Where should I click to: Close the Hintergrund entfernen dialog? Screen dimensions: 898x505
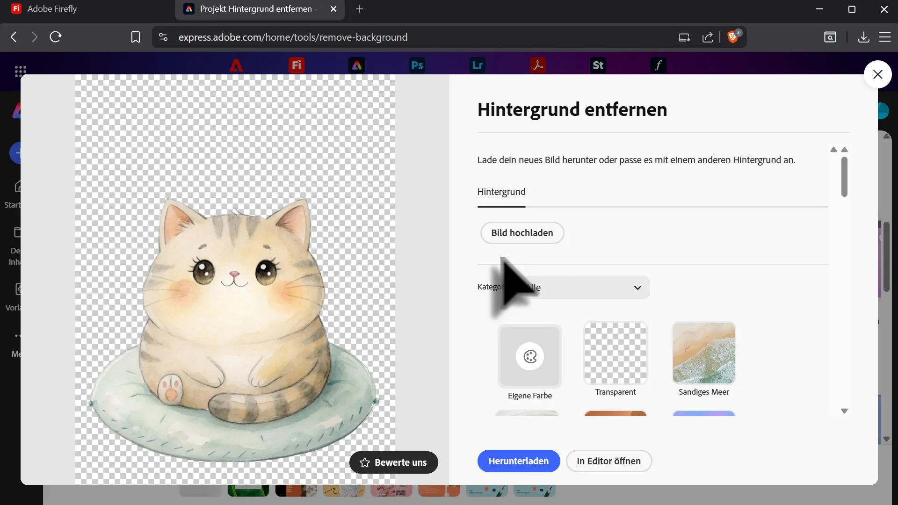[877, 74]
